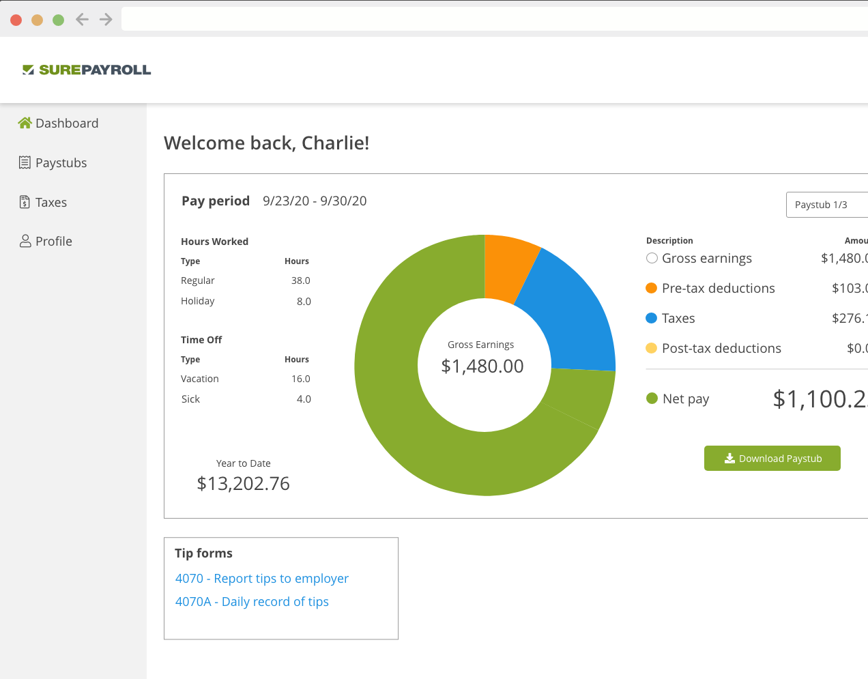Open the 4070A Daily record of tips link
Screen dimensions: 868x679
coord(252,602)
